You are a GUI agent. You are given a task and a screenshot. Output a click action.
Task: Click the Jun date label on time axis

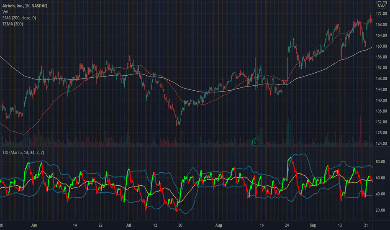pos(34,225)
